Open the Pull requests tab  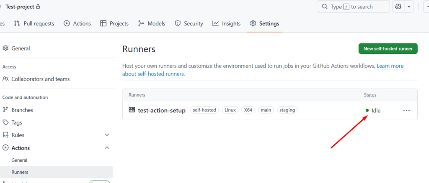pos(34,23)
